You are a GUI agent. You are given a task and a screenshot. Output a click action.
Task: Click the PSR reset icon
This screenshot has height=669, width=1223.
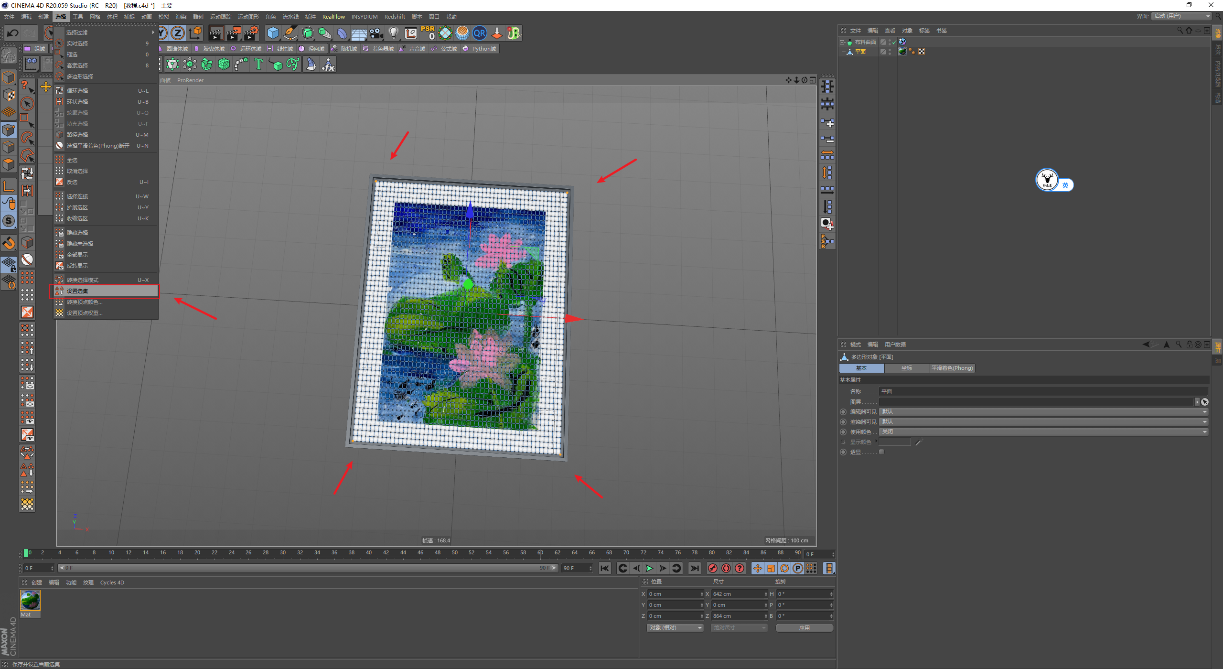point(428,33)
